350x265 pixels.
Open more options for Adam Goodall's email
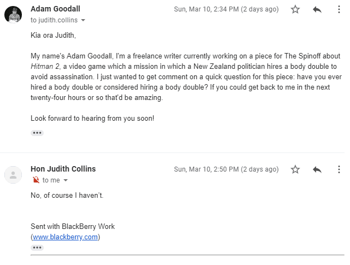[x=339, y=9]
